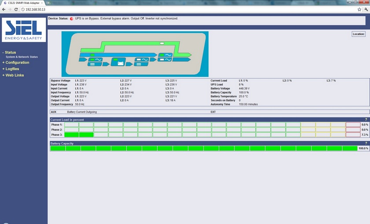
Task: Click the EXT label
Action: coord(213,112)
